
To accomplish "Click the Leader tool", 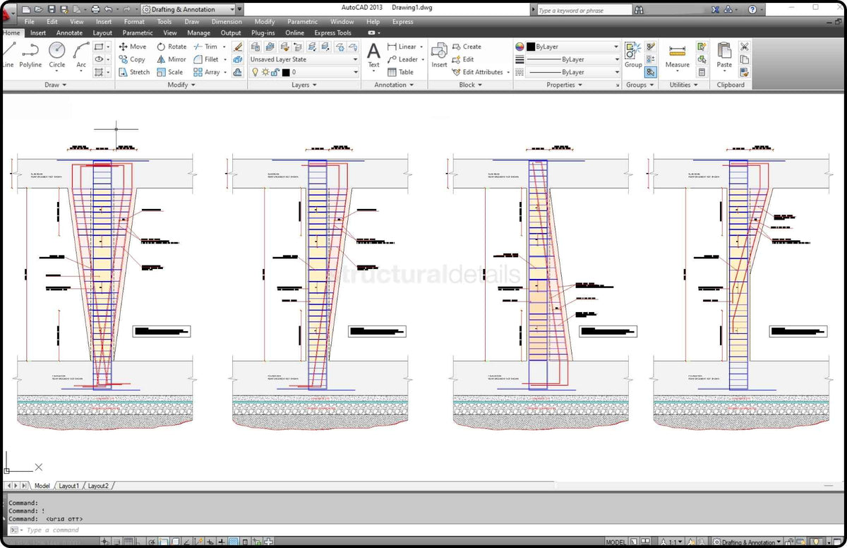I will point(402,59).
